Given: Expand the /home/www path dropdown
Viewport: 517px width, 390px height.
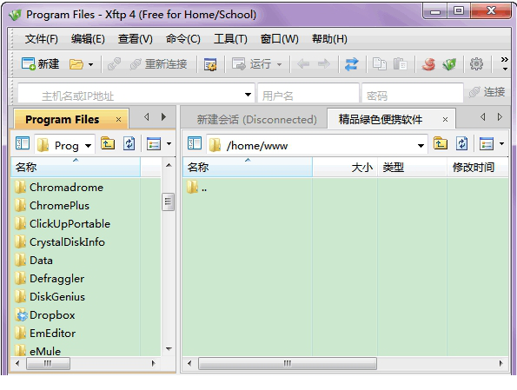Looking at the screenshot, I should 421,146.
